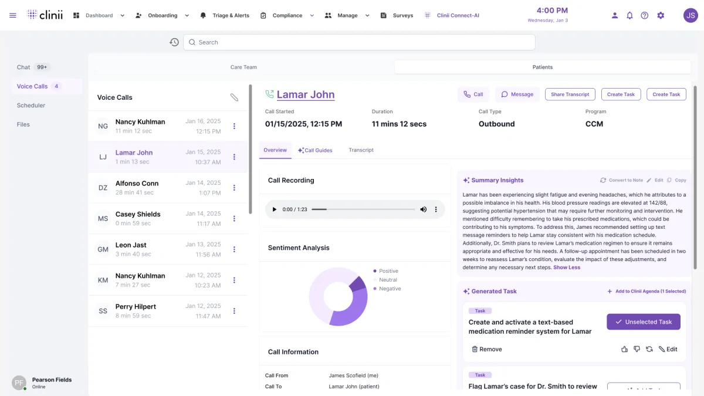Image resolution: width=704 pixels, height=396 pixels.
Task: Regenerate the medication reminder task
Action: coord(649,348)
